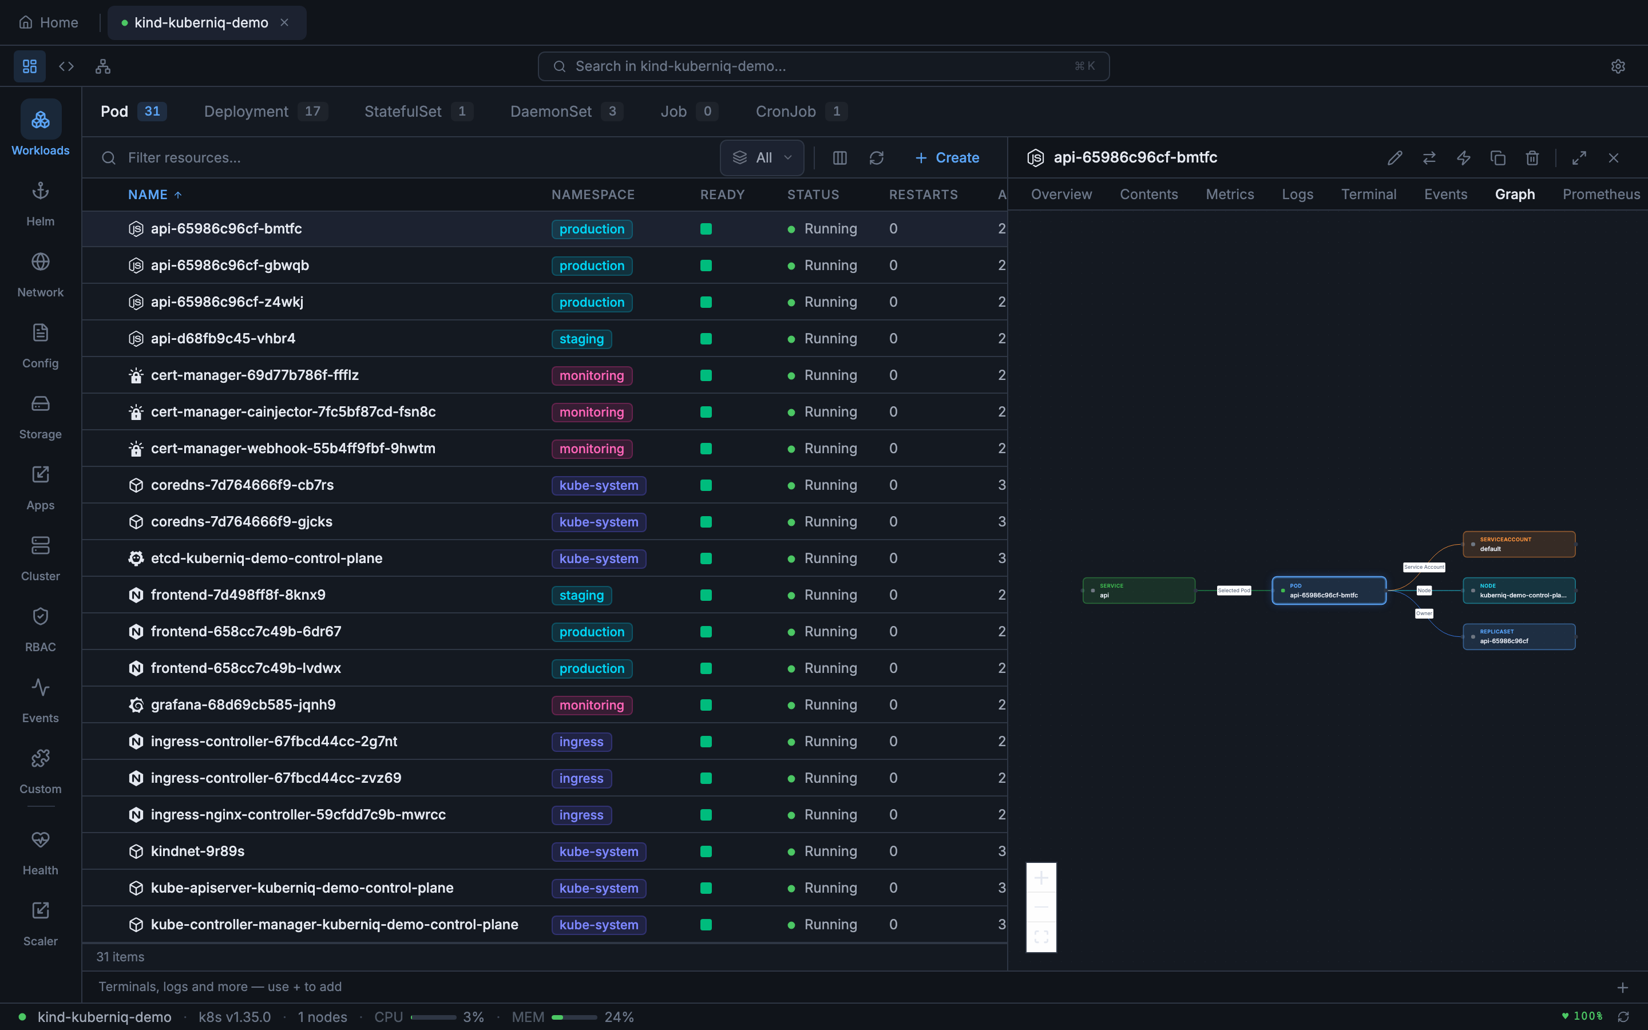Open the All namespaces dropdown
The image size is (1648, 1030).
point(762,158)
